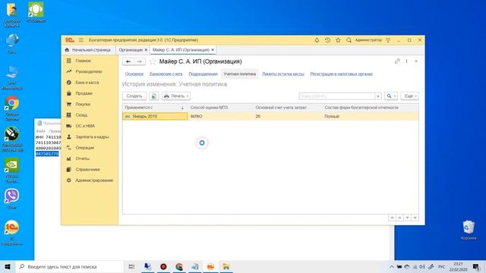The image size is (486, 273).
Task: Open the Основное link
Action: tap(134, 74)
